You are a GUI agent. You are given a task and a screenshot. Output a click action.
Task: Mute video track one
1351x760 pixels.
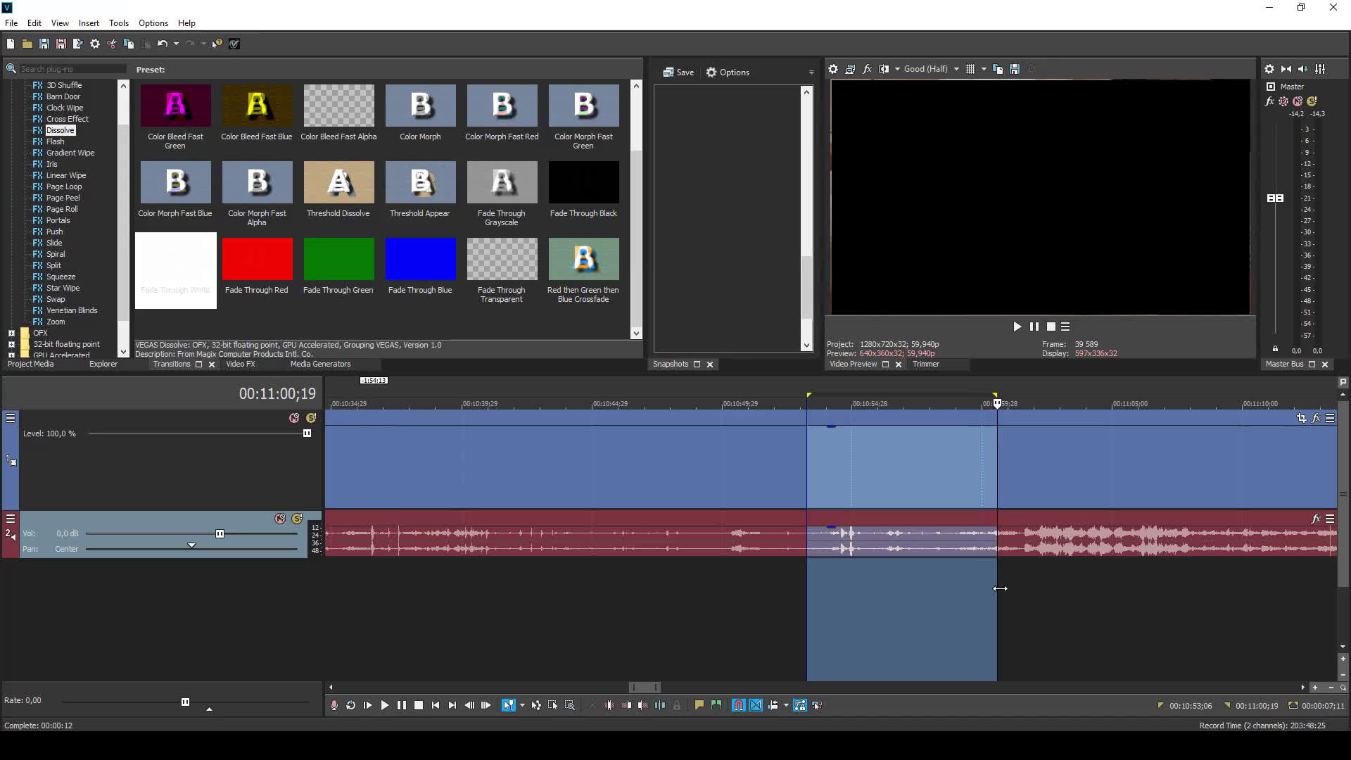294,418
